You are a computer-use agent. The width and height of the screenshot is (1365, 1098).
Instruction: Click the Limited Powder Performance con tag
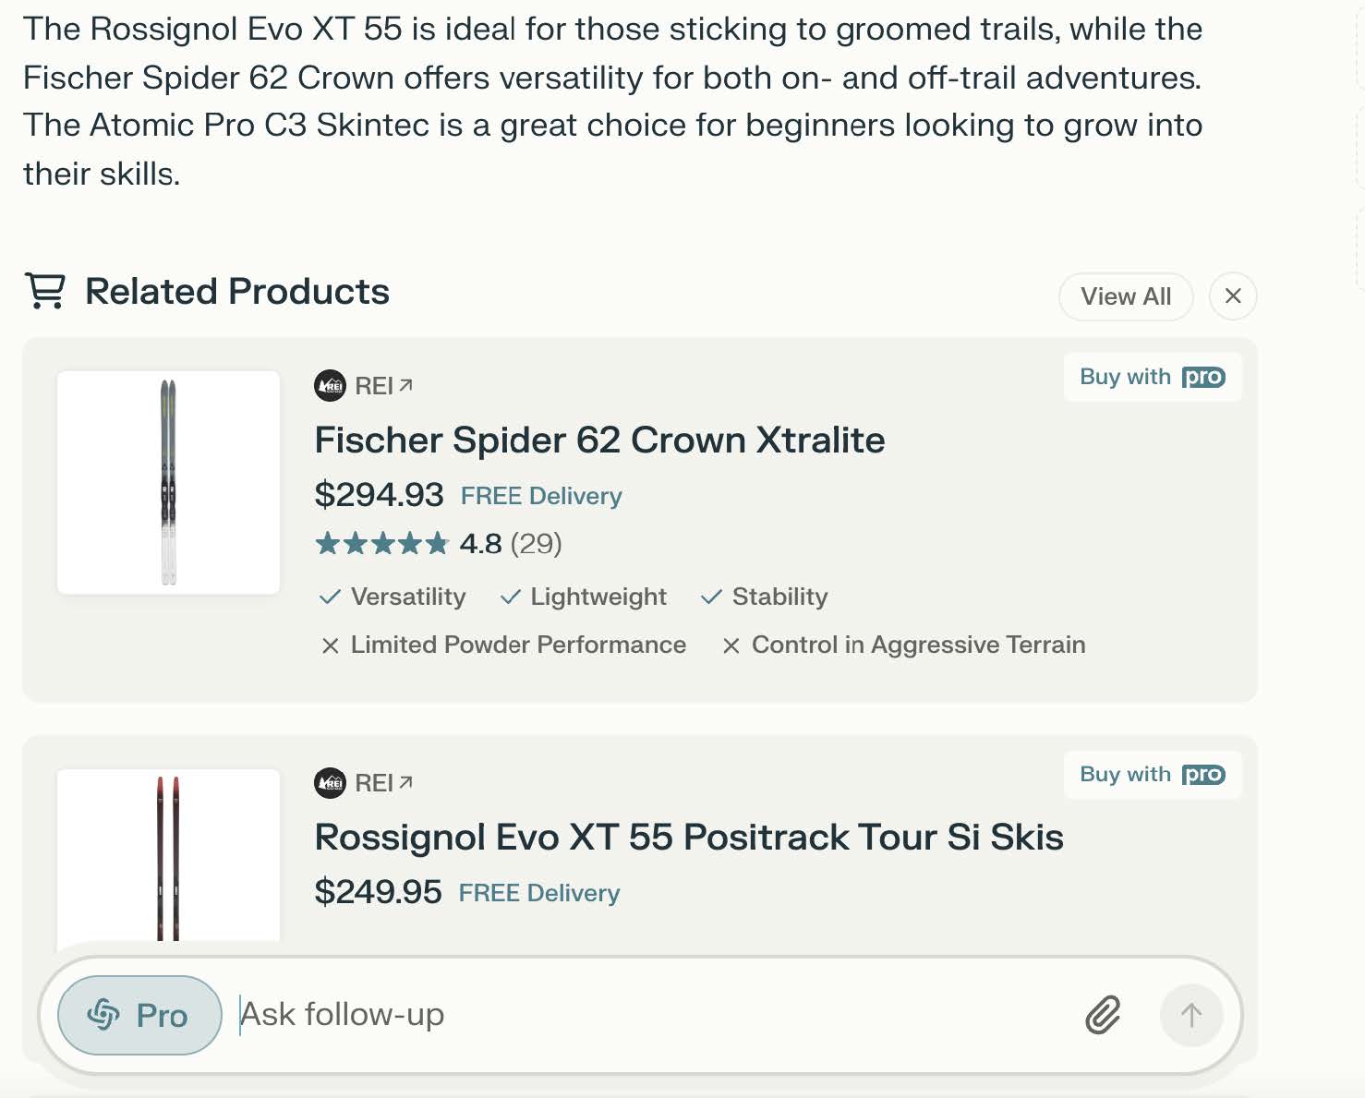click(503, 645)
